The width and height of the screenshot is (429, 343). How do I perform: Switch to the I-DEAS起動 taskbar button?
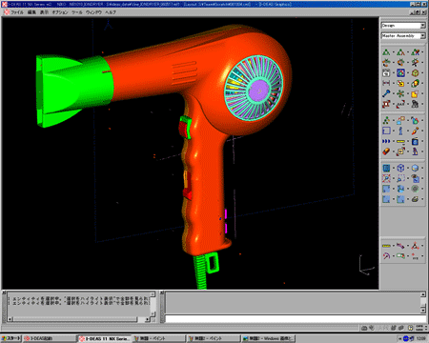click(50, 338)
